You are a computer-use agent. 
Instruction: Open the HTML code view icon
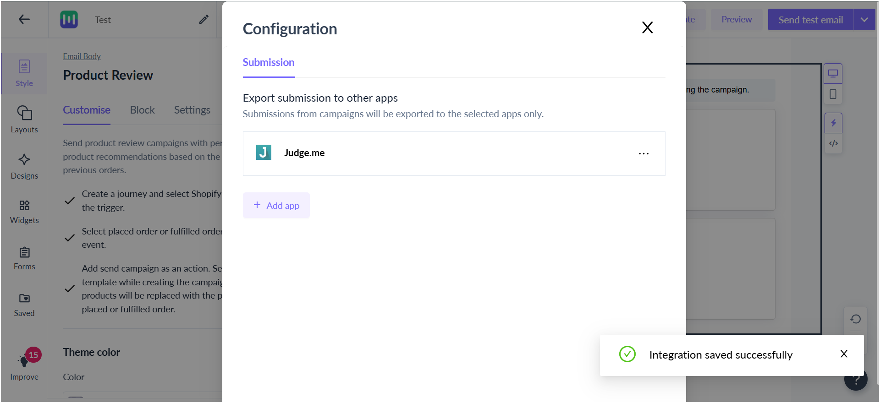tap(833, 143)
